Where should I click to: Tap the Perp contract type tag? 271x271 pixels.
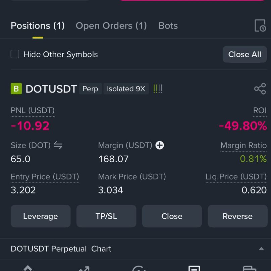[90, 89]
